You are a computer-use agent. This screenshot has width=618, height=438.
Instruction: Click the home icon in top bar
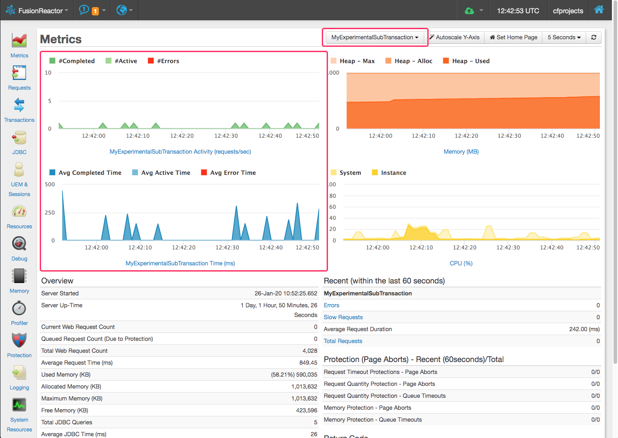click(x=599, y=10)
